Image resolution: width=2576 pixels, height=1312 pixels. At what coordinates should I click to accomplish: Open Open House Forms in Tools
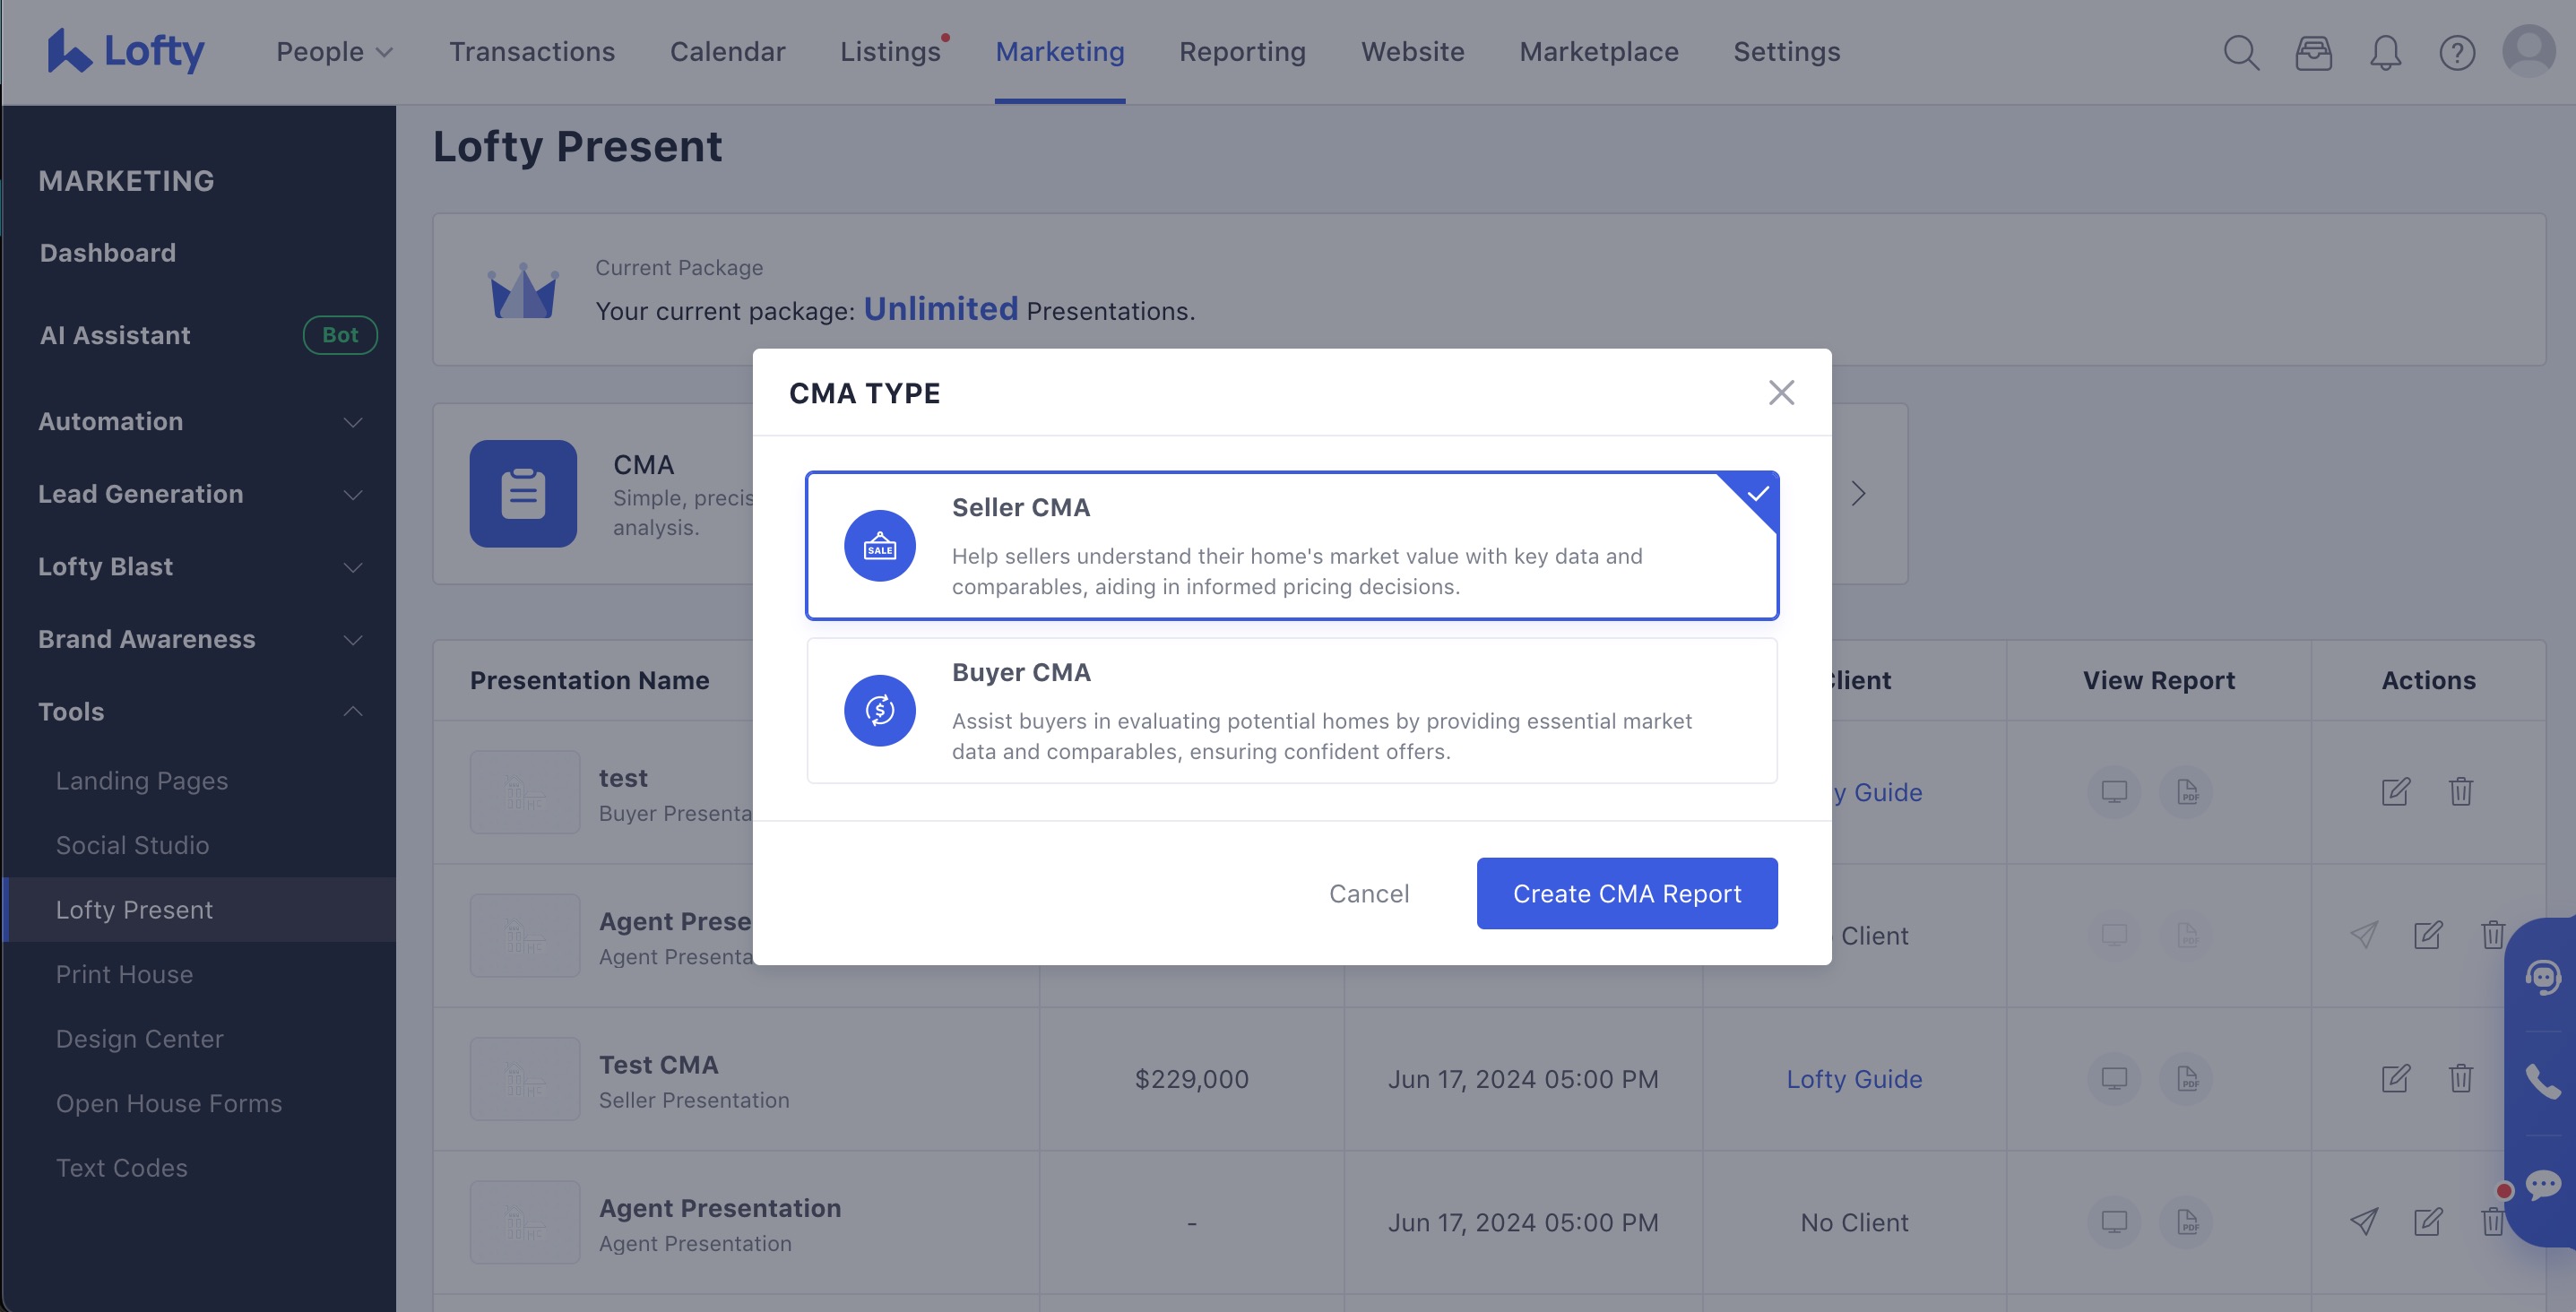168,1103
